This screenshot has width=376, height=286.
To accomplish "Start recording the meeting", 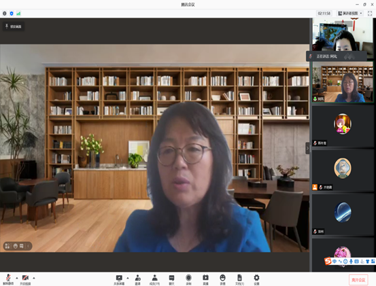I will coord(188,279).
